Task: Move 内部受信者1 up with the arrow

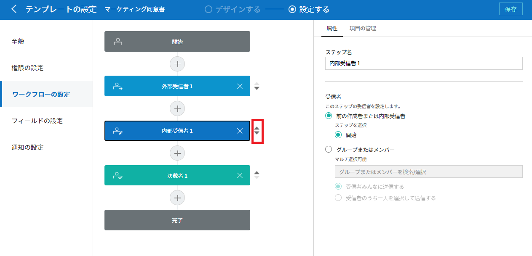Action: (257, 128)
